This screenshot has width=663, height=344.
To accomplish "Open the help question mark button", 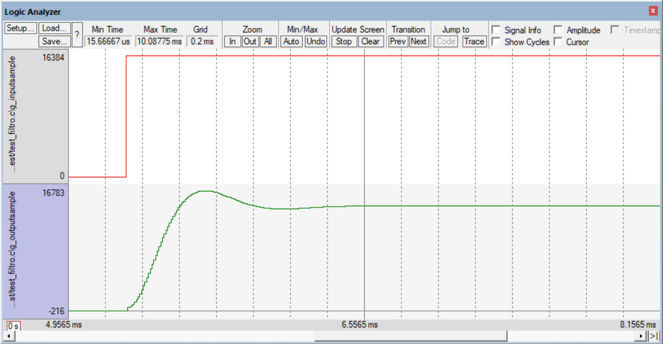I will pos(77,35).
